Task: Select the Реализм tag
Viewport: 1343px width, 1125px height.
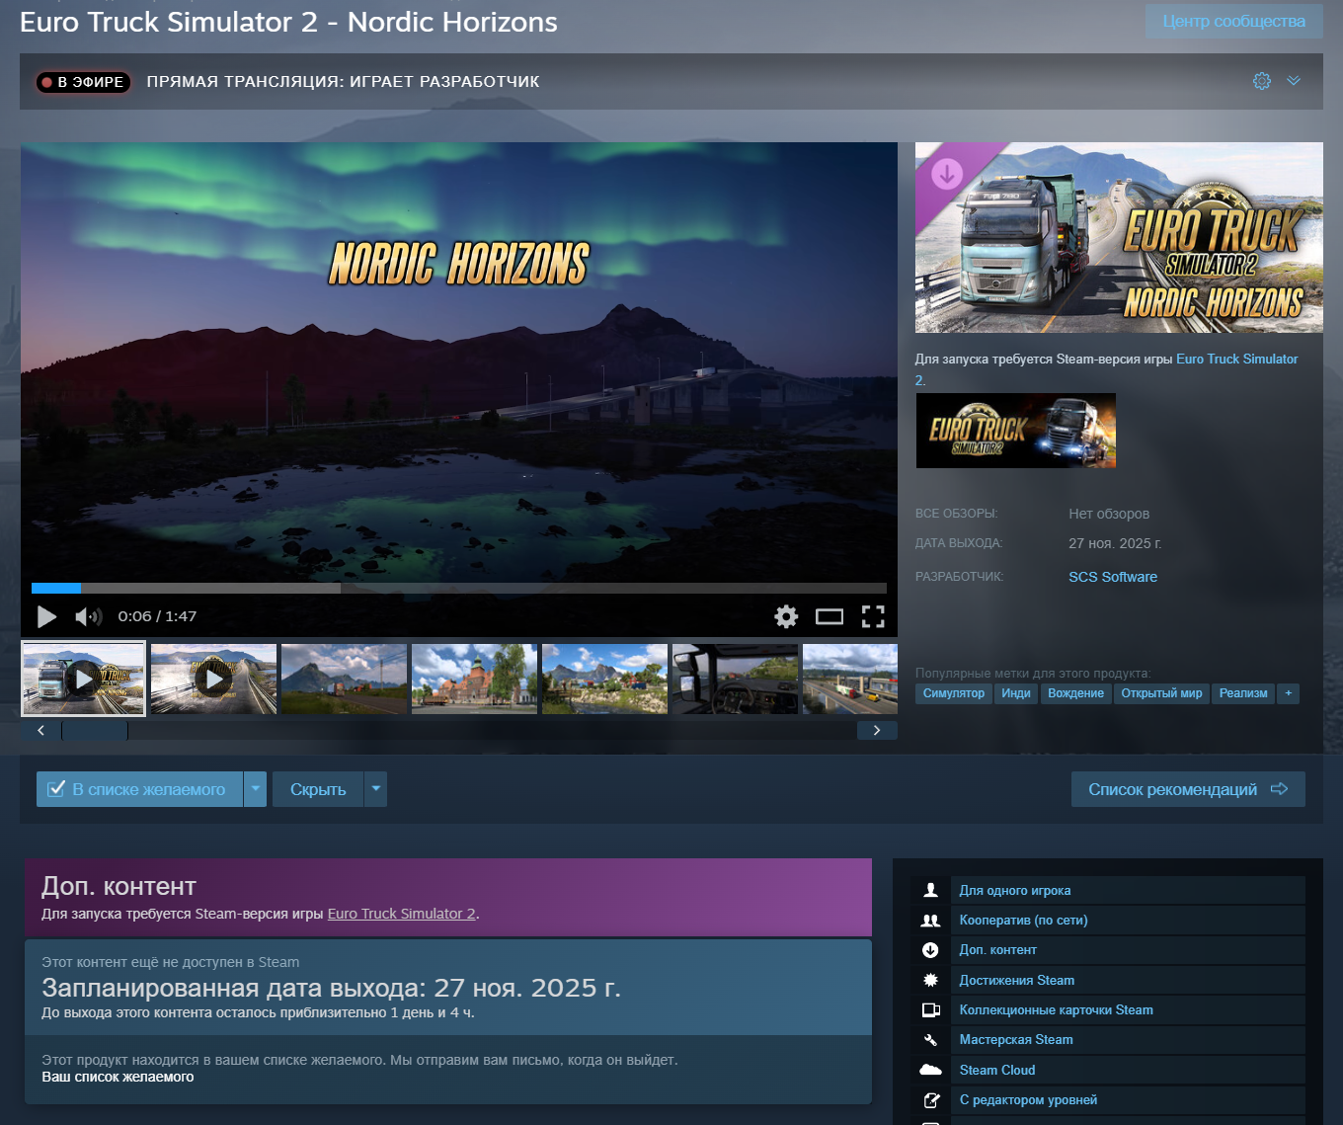Action: point(1243,693)
